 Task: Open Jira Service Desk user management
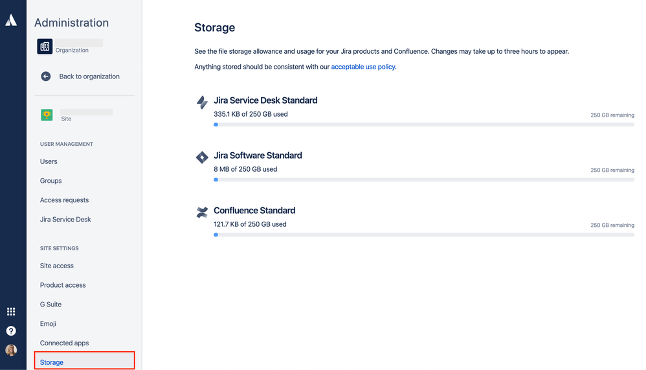click(x=65, y=220)
